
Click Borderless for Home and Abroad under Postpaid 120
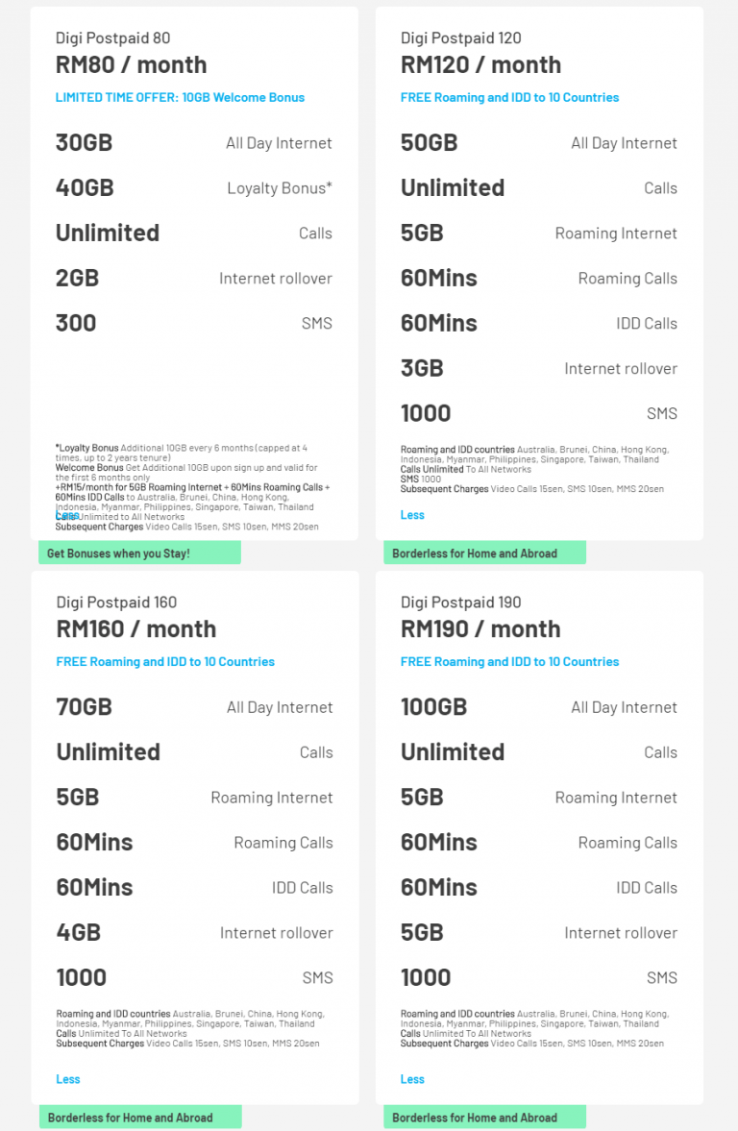pyautogui.click(x=484, y=553)
